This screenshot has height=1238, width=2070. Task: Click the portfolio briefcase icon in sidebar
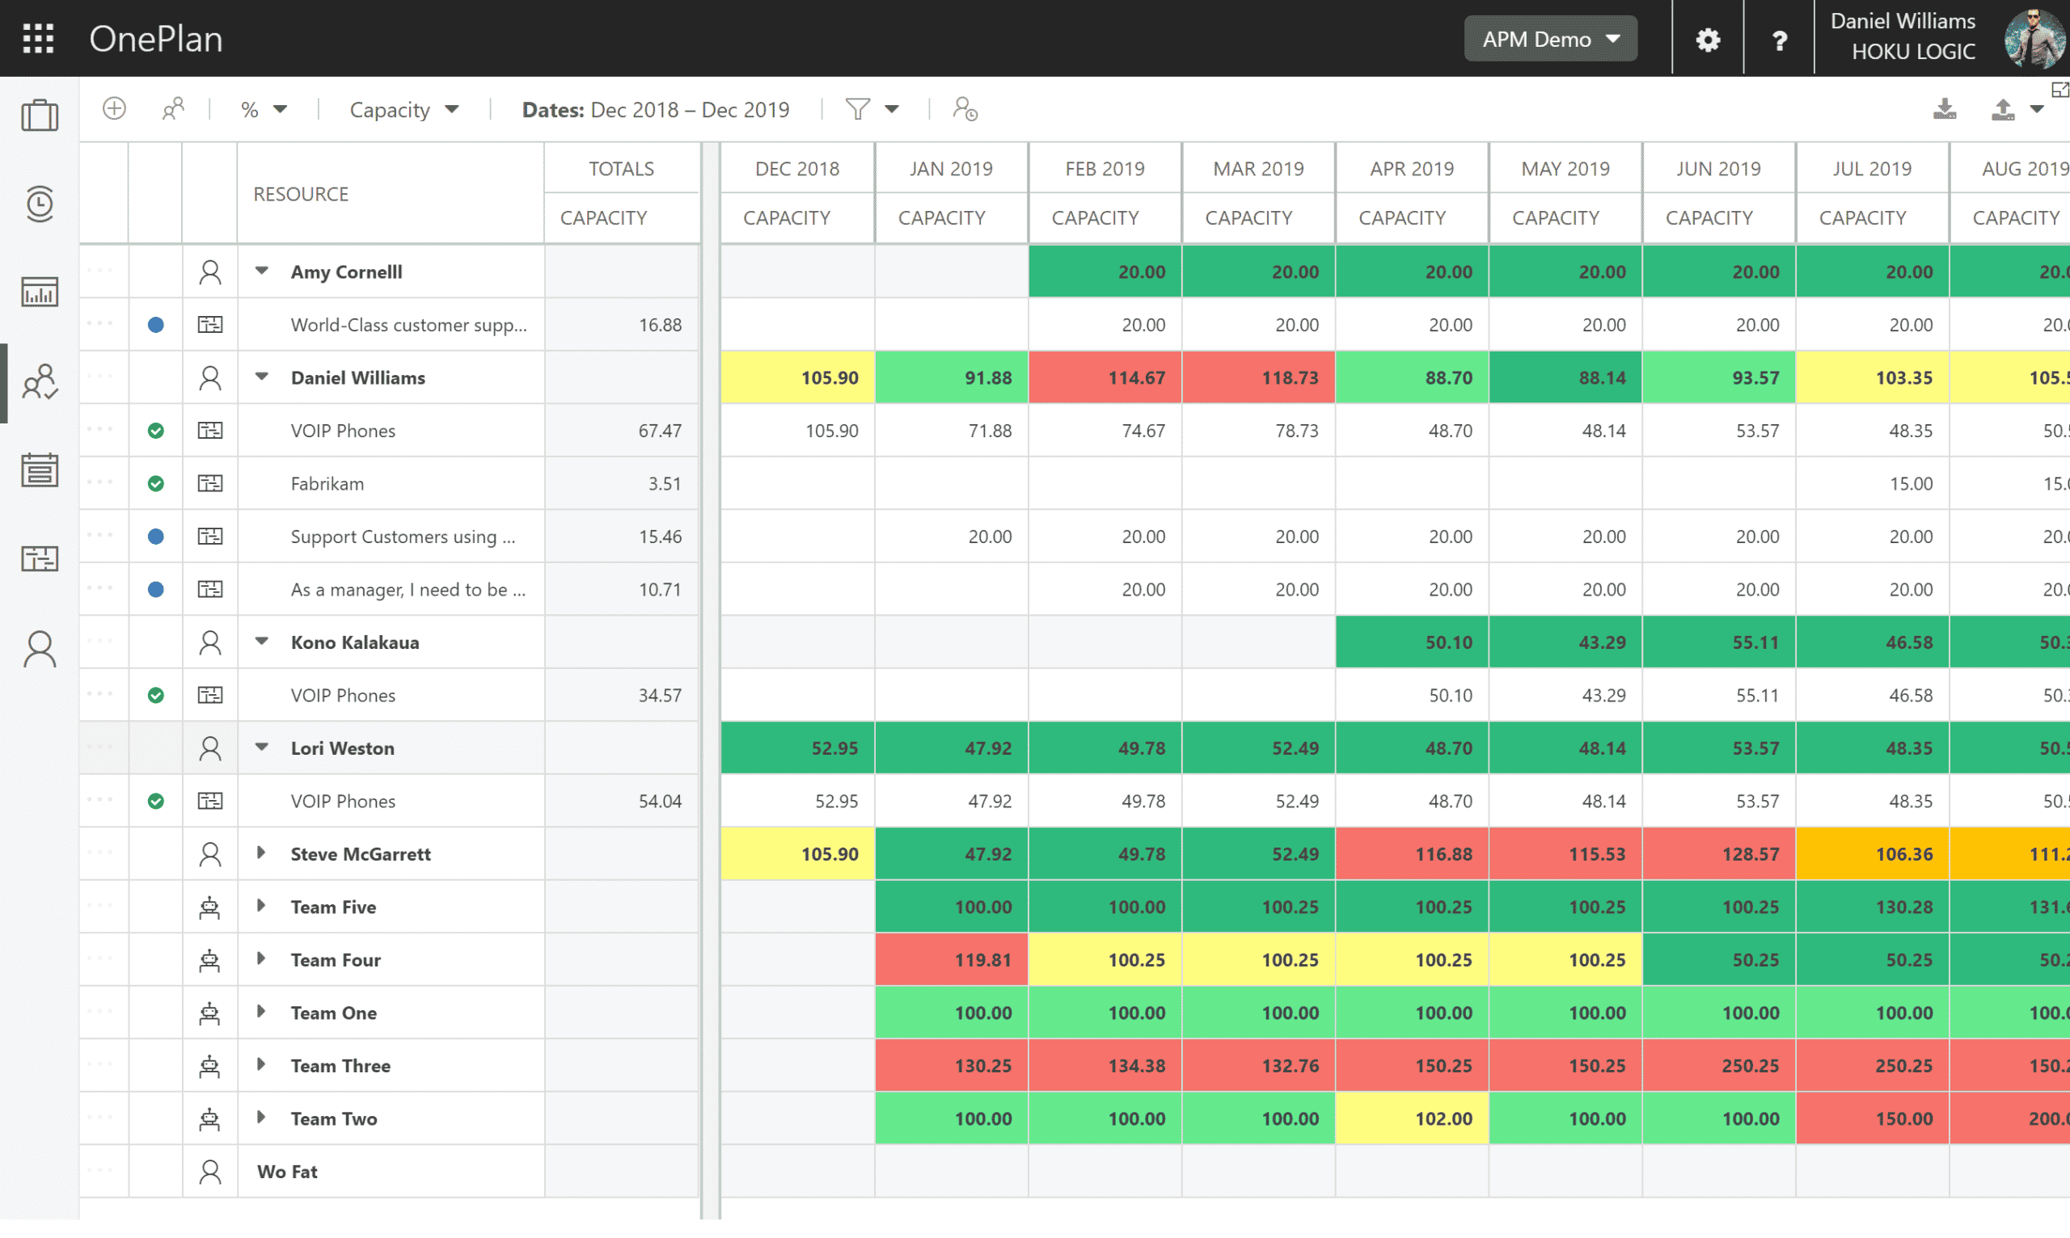click(40, 115)
